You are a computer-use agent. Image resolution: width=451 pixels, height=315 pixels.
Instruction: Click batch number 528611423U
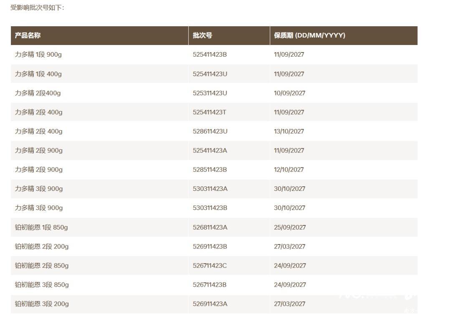pyautogui.click(x=210, y=131)
